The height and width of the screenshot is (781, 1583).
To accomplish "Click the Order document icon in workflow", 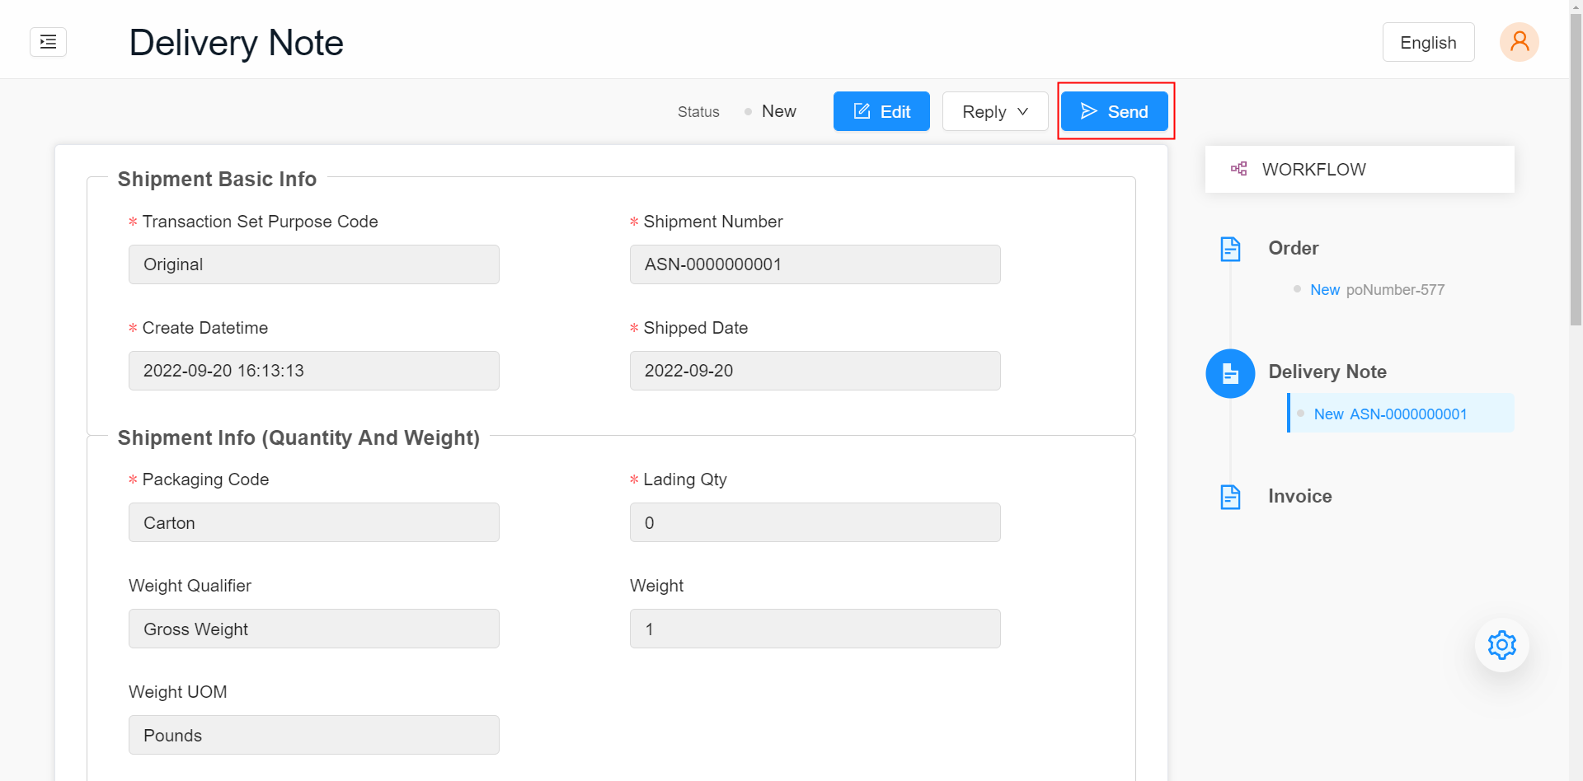I will 1230,249.
